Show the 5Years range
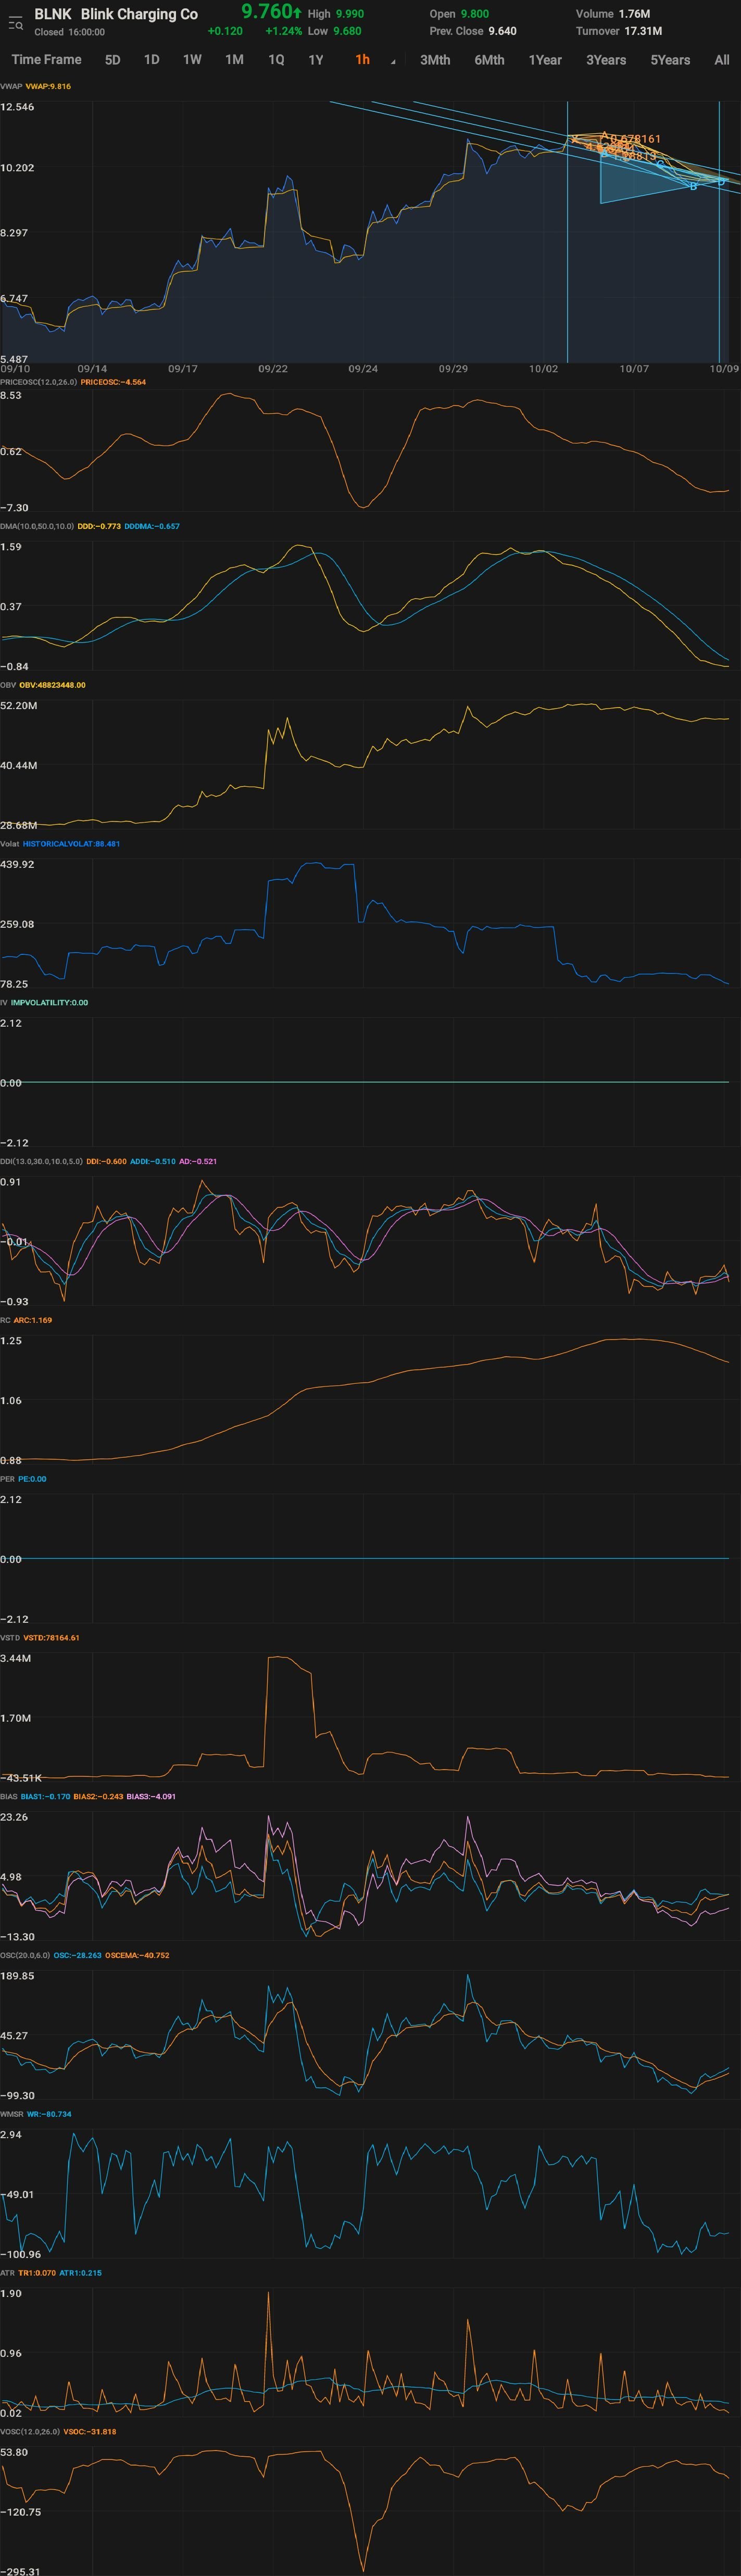The height and width of the screenshot is (2576, 741). [670, 60]
